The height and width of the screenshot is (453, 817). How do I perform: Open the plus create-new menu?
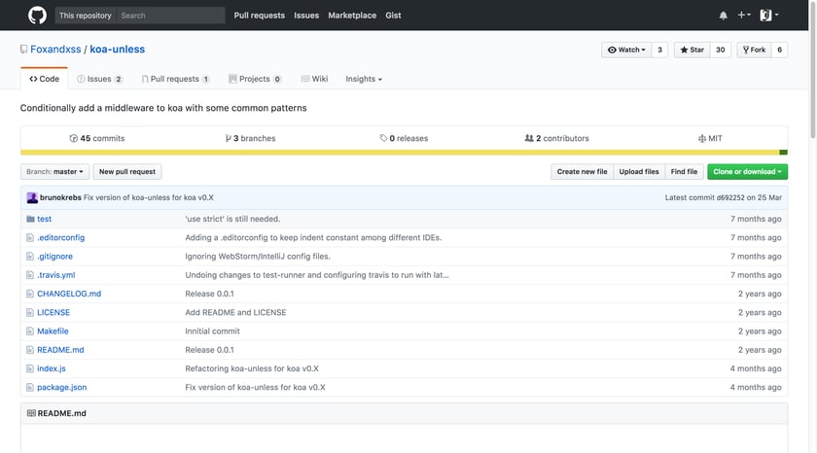(x=743, y=16)
